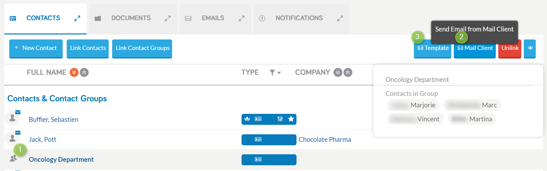Open the Chocolate Pharma company link

325,139
